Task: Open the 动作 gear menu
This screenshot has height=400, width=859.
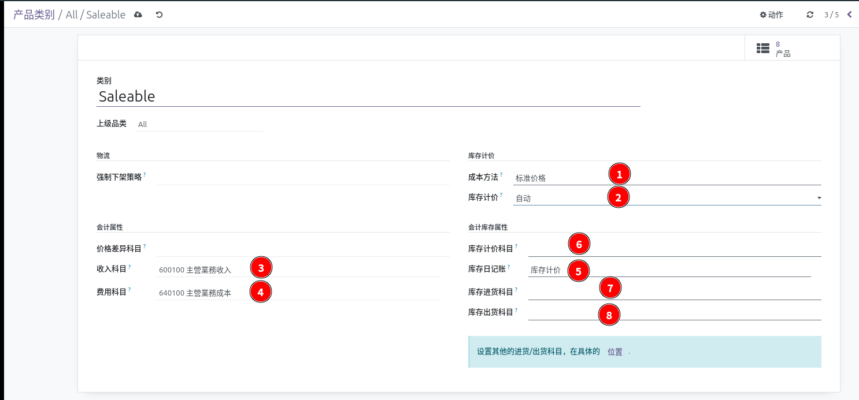Action: pyautogui.click(x=771, y=14)
